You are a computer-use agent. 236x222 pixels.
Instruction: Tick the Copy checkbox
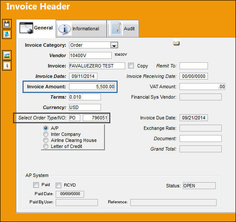click(131, 66)
